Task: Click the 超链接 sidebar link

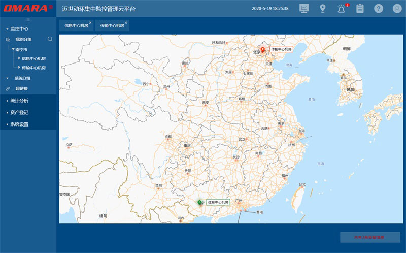Action: (x=22, y=88)
